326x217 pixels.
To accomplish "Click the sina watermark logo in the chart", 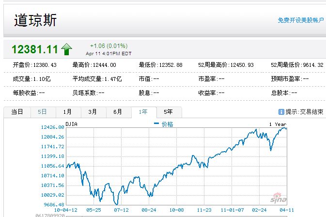I will click(x=278, y=200).
